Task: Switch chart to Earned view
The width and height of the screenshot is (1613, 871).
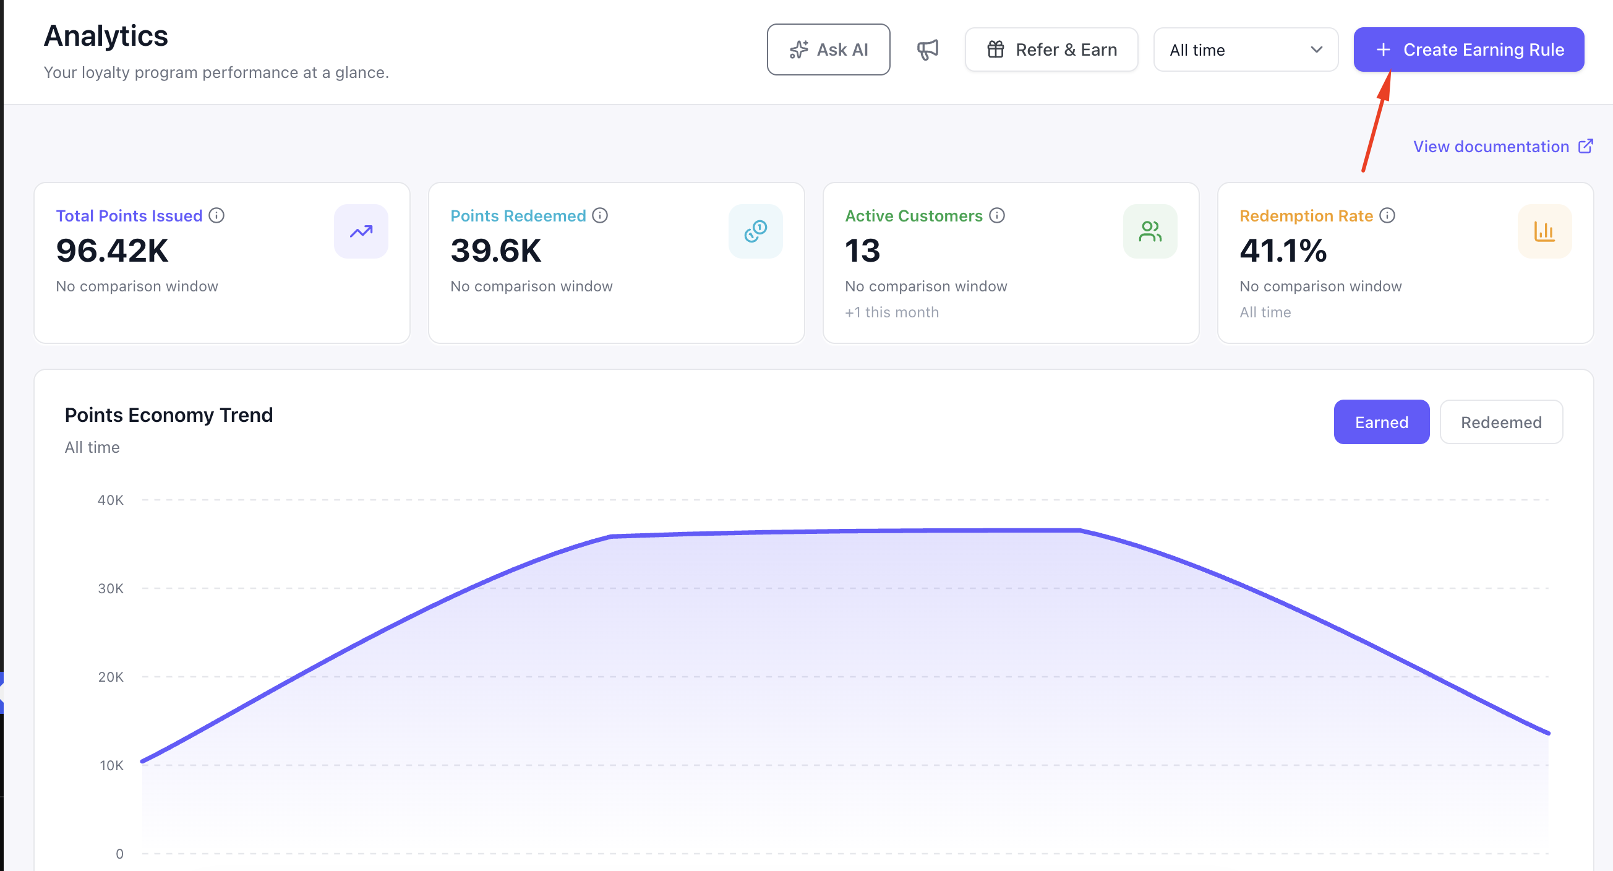Action: coord(1381,422)
